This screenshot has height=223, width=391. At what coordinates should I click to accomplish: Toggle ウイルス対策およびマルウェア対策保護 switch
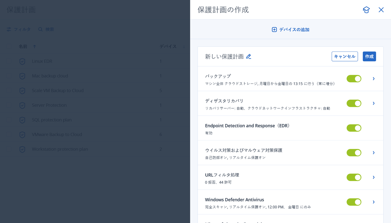click(354, 153)
